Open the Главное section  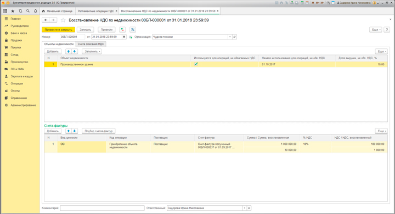(15, 19)
